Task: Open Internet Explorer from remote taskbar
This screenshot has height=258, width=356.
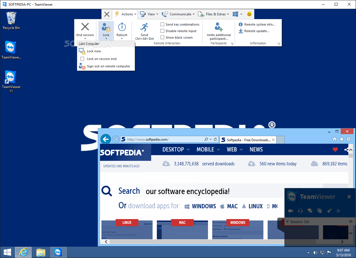Action: 23,252
